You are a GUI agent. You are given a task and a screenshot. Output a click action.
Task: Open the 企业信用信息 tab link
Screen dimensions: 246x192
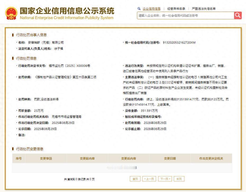pos(152,9)
